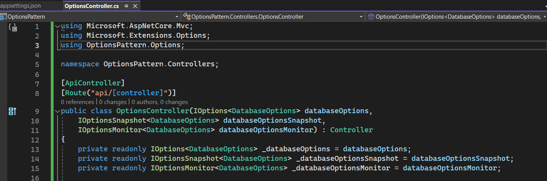Image resolution: width=547 pixels, height=181 pixels.
Task: Open the OptionsPattern project dropdown
Action: coord(177,17)
